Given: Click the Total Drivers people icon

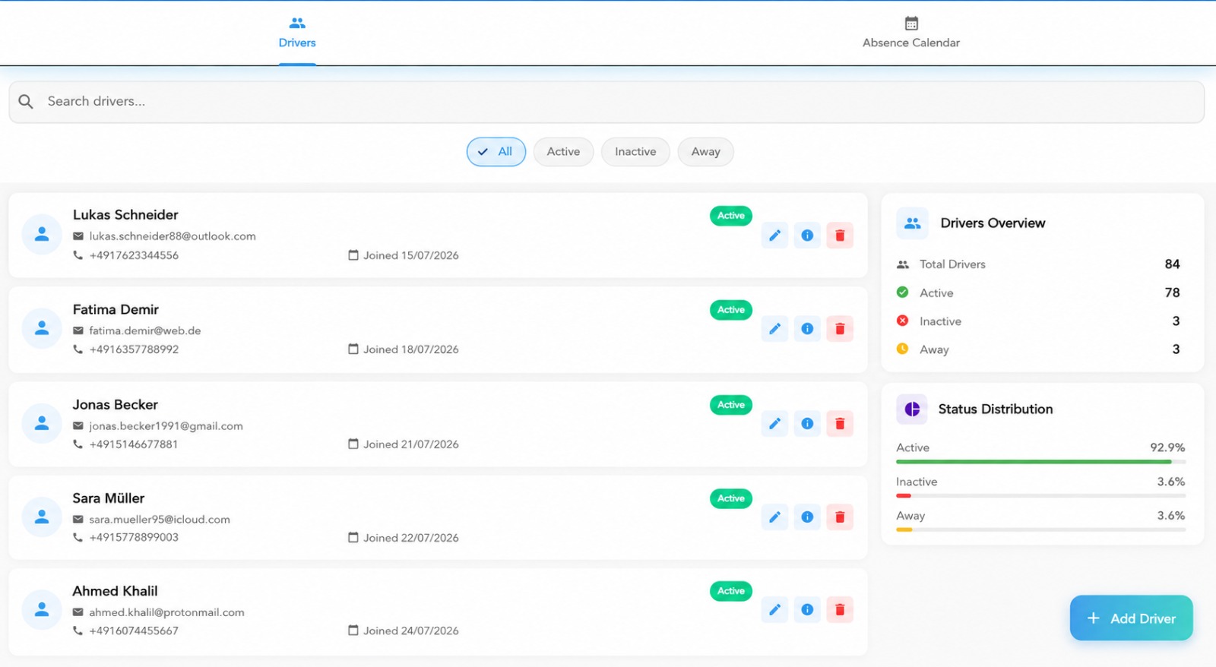Looking at the screenshot, I should pos(903,264).
